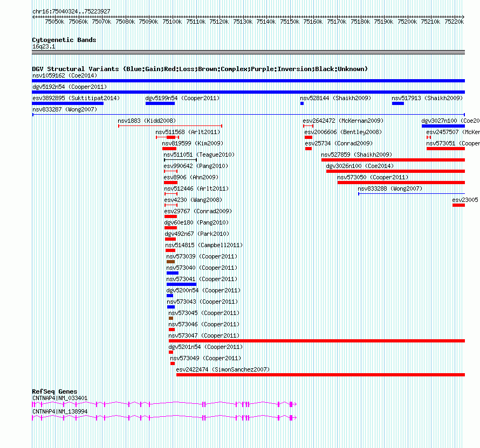Select esv2642472 (McKernan2009) label
The width and height of the screenshot is (480, 448).
click(x=343, y=121)
